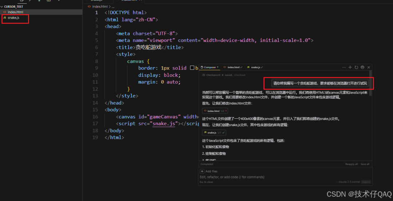The width and height of the screenshot is (393, 201).
Task: Click the Completed status text
Action: click(x=207, y=164)
